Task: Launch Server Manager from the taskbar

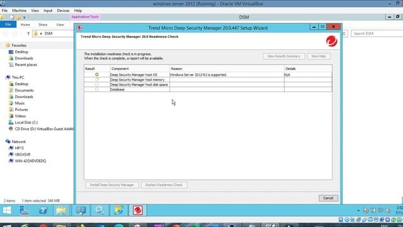Action: point(24,210)
